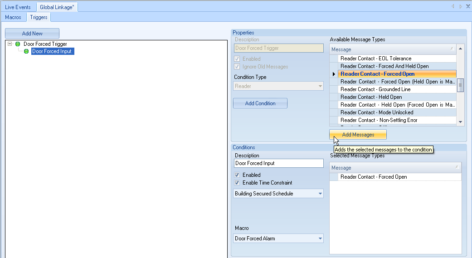Viewport: 472px width, 258px height.
Task: Click the Add Condition button
Action: coord(260,103)
